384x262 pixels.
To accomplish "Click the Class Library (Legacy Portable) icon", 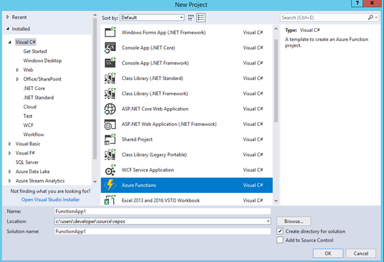I will click(110, 155).
